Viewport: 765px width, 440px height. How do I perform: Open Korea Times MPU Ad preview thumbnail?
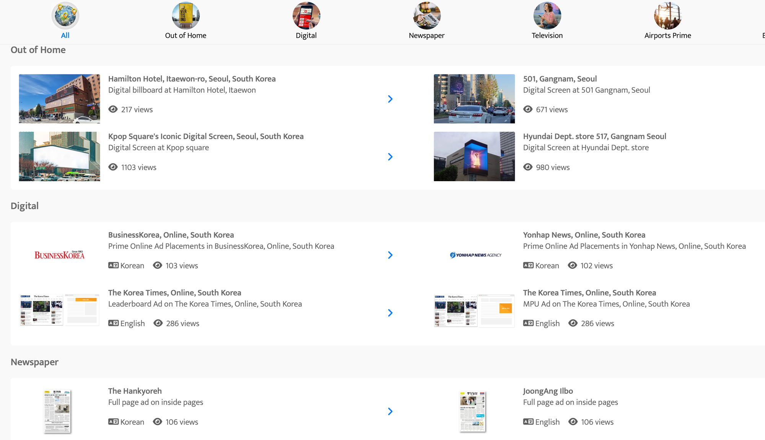474,310
